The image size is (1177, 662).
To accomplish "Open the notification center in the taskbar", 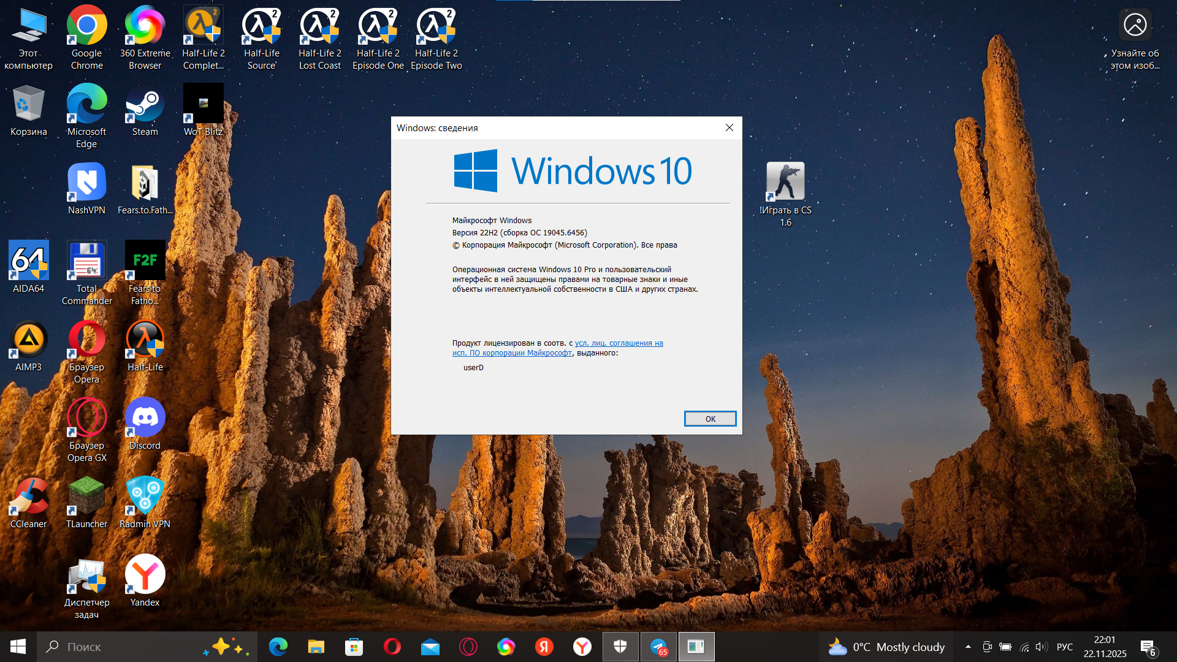I will pos(1148,647).
